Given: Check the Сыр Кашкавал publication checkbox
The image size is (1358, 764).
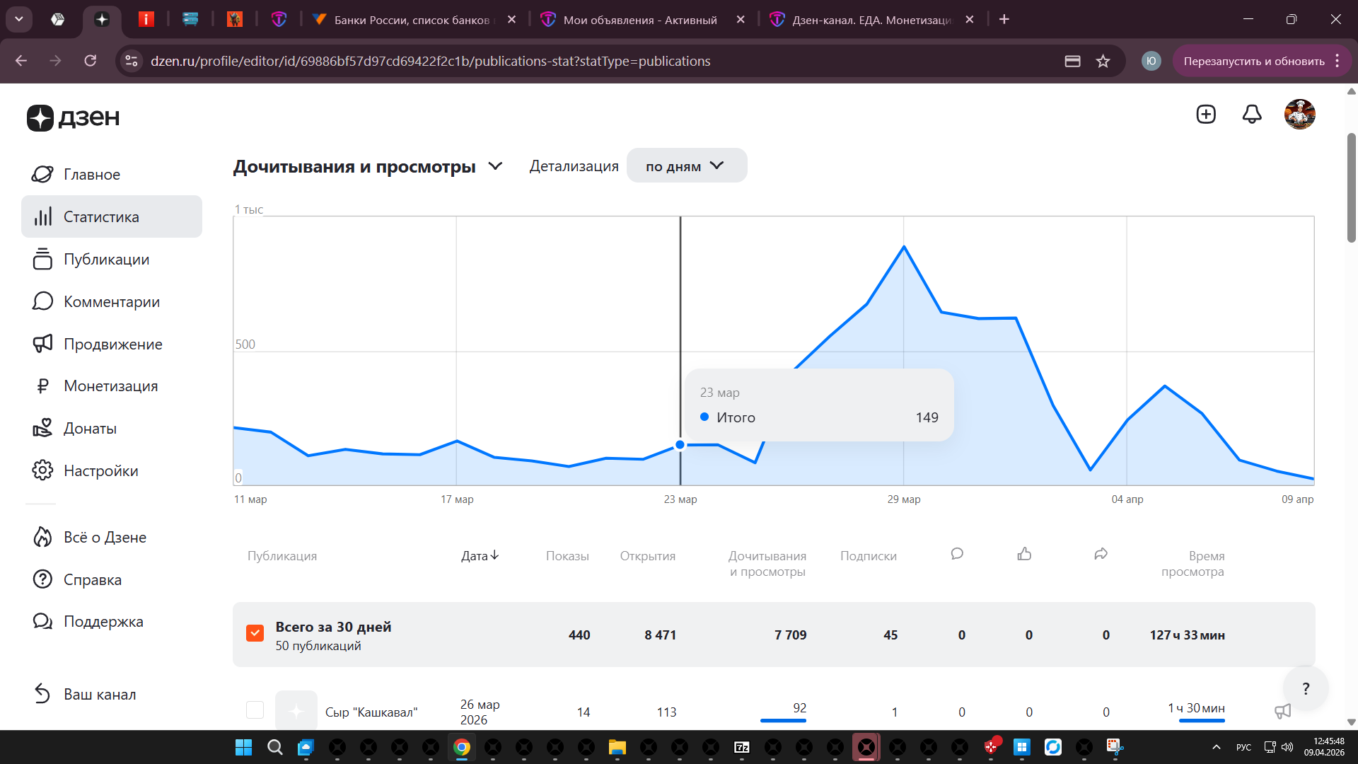Looking at the screenshot, I should point(255,710).
